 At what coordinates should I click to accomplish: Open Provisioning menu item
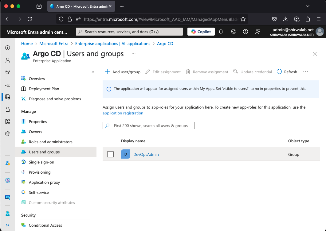(x=40, y=172)
